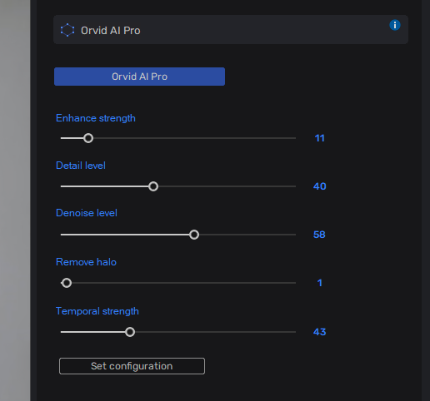Select the Remove halo value 1
The image size is (430, 401).
(x=320, y=283)
